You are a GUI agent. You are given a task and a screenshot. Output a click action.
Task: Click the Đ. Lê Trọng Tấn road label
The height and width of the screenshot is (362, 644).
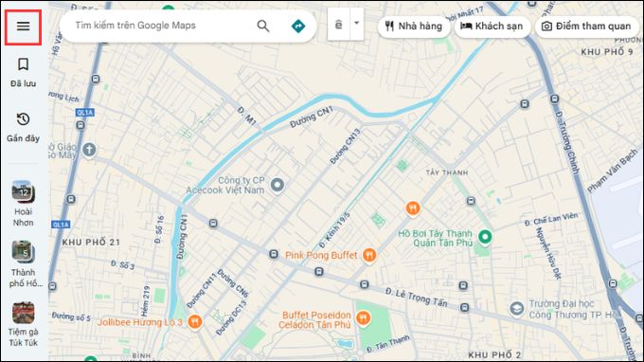click(x=416, y=298)
